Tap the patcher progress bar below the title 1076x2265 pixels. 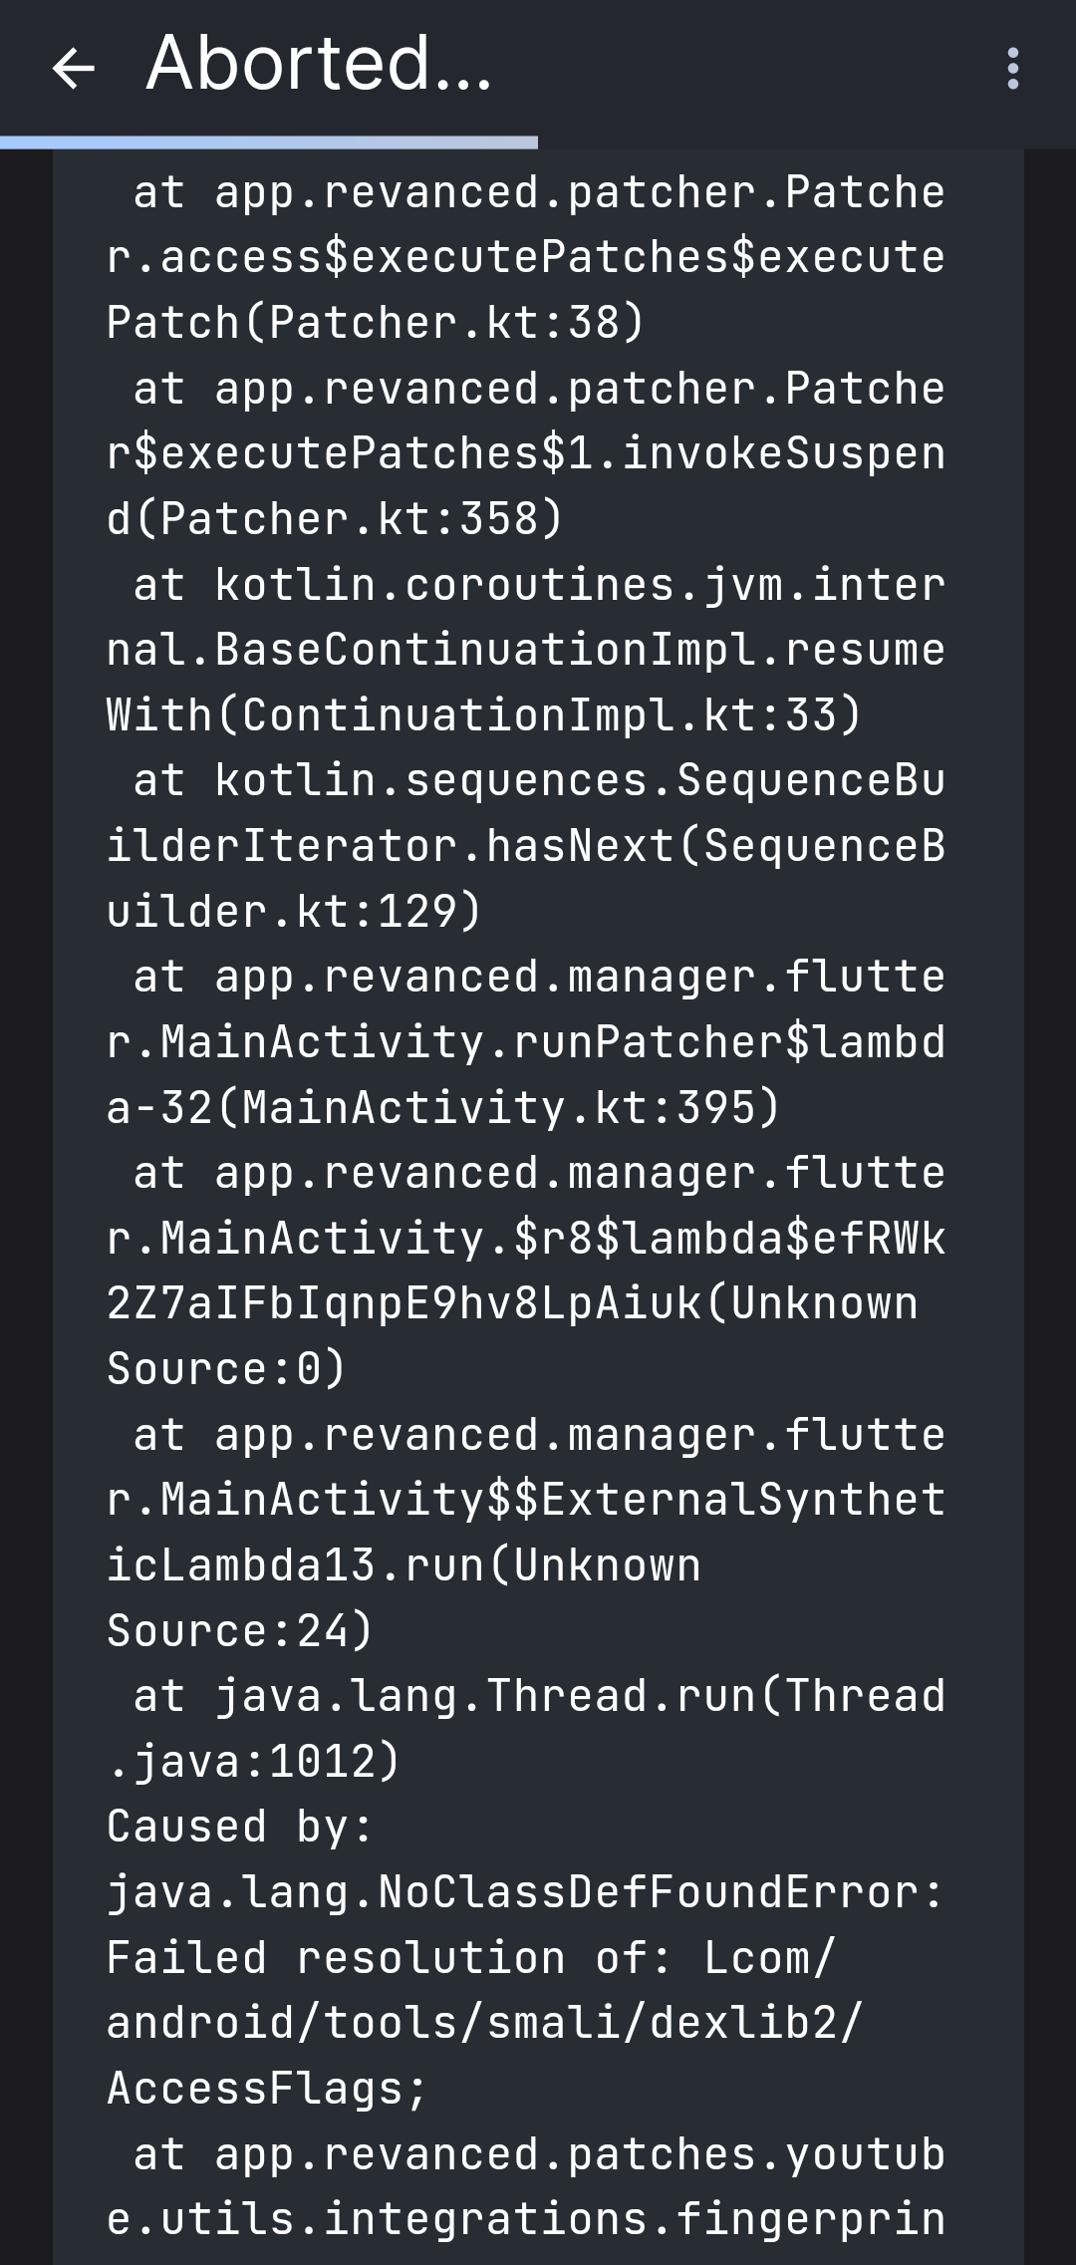pyautogui.click(x=269, y=142)
